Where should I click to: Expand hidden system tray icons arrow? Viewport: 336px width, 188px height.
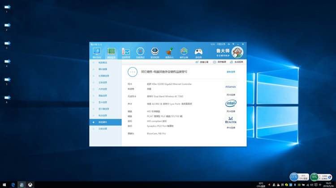(x=269, y=185)
